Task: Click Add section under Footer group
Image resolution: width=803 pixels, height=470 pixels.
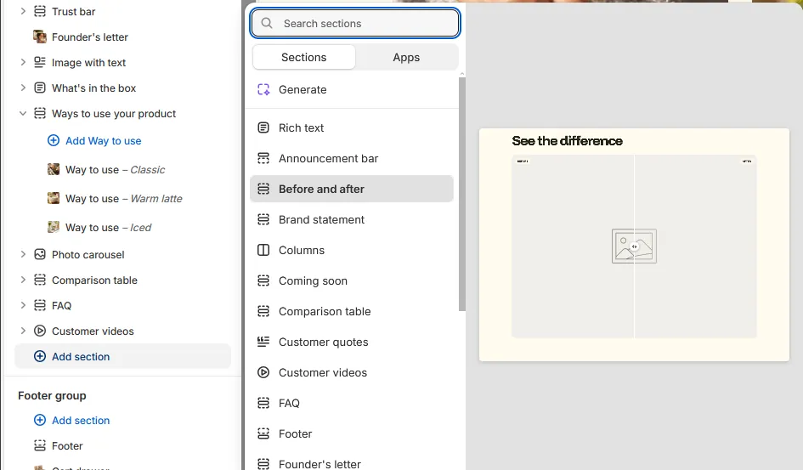Action: click(81, 421)
